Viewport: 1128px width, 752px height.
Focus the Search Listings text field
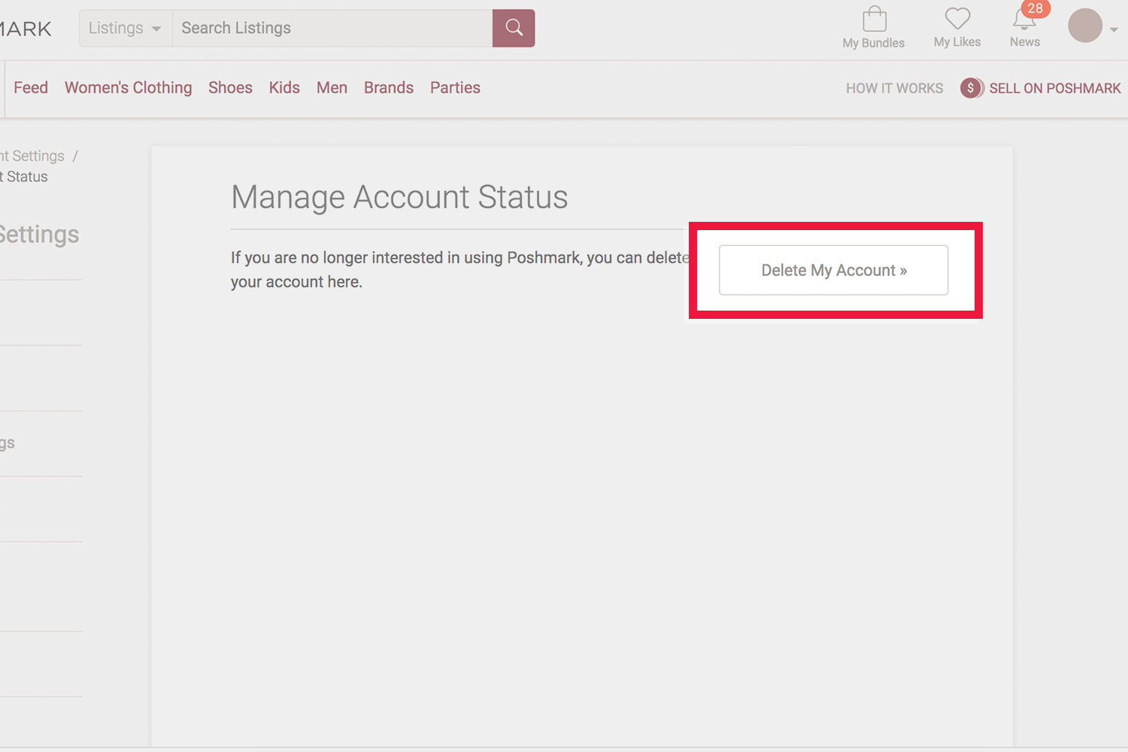[x=332, y=29]
